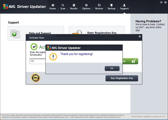This screenshot has height=120, width=168.
Task: Click the Activate Now dialog title
Action: [37, 38]
